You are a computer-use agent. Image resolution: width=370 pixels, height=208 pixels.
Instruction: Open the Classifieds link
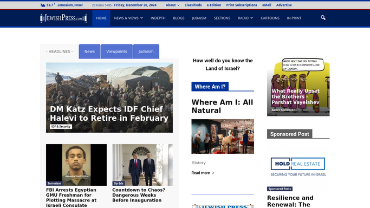(193, 5)
